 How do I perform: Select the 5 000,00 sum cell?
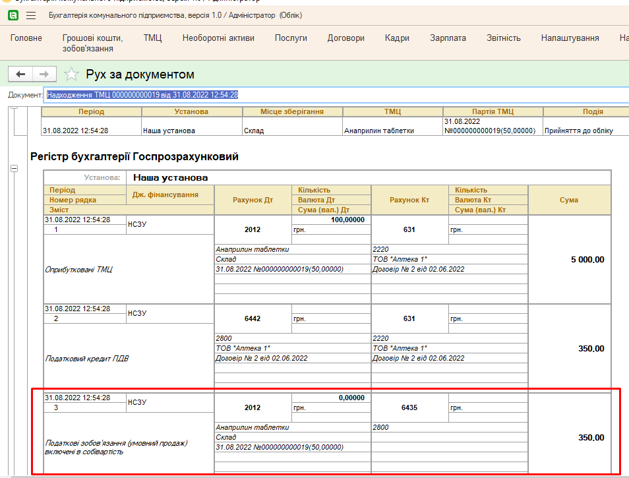point(586,260)
